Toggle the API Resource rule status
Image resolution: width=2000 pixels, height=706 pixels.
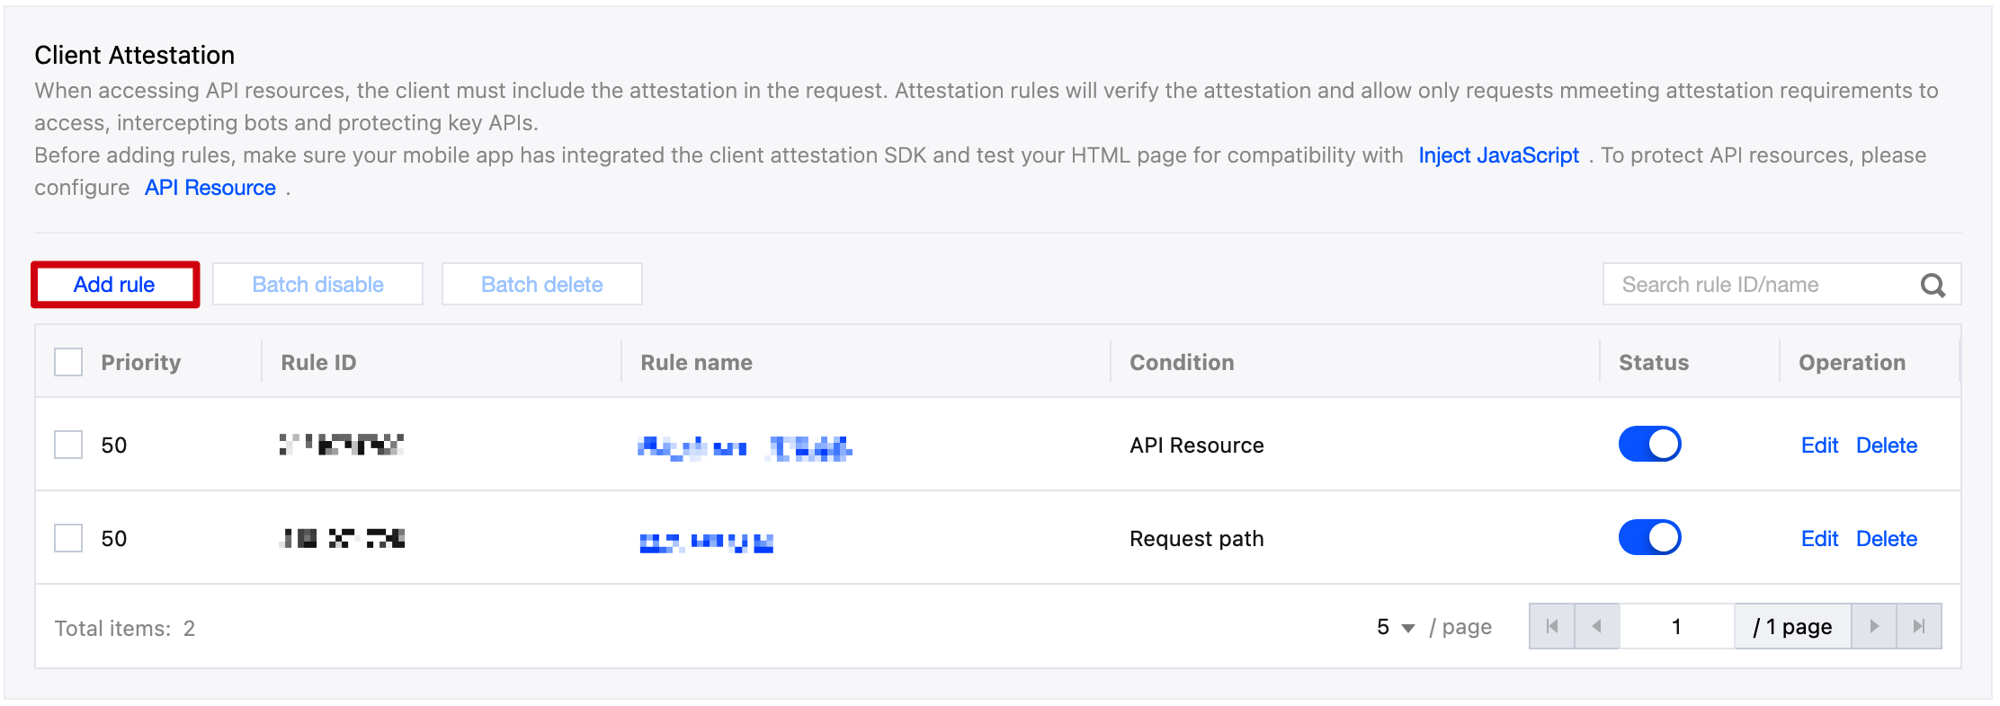coord(1649,445)
